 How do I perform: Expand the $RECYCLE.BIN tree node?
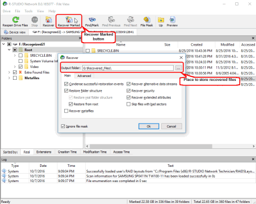point(15,56)
